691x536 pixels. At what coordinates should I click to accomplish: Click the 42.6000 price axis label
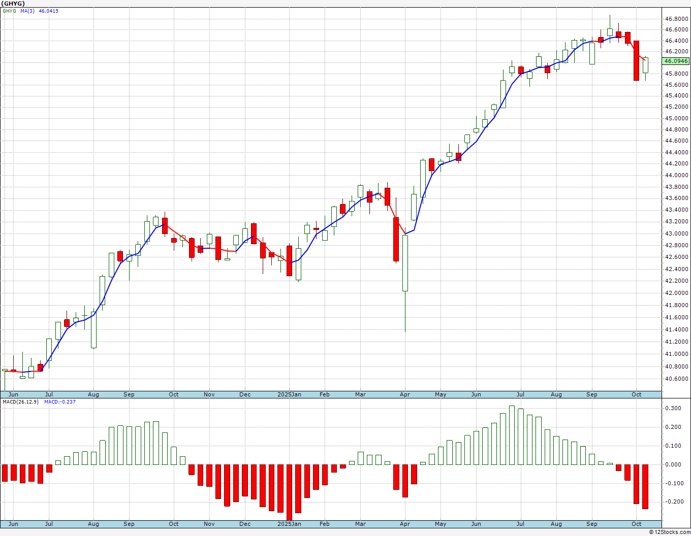pyautogui.click(x=677, y=257)
